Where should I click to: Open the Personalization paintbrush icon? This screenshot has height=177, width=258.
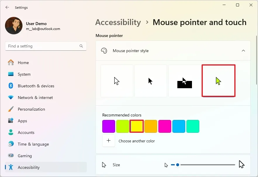pyautogui.click(x=11, y=109)
